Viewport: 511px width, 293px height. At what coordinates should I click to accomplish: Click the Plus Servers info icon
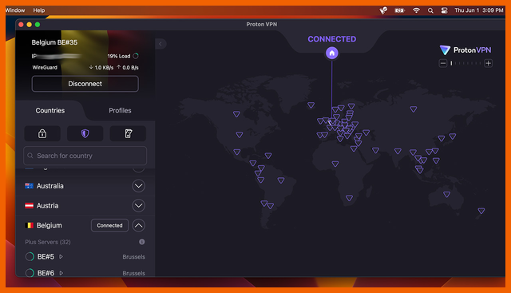(x=142, y=242)
